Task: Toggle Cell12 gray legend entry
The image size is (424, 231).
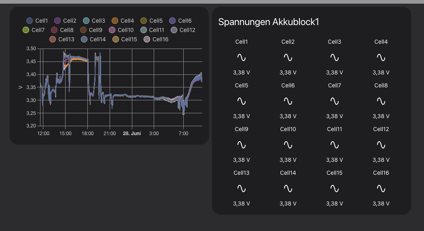Action: 183,30
